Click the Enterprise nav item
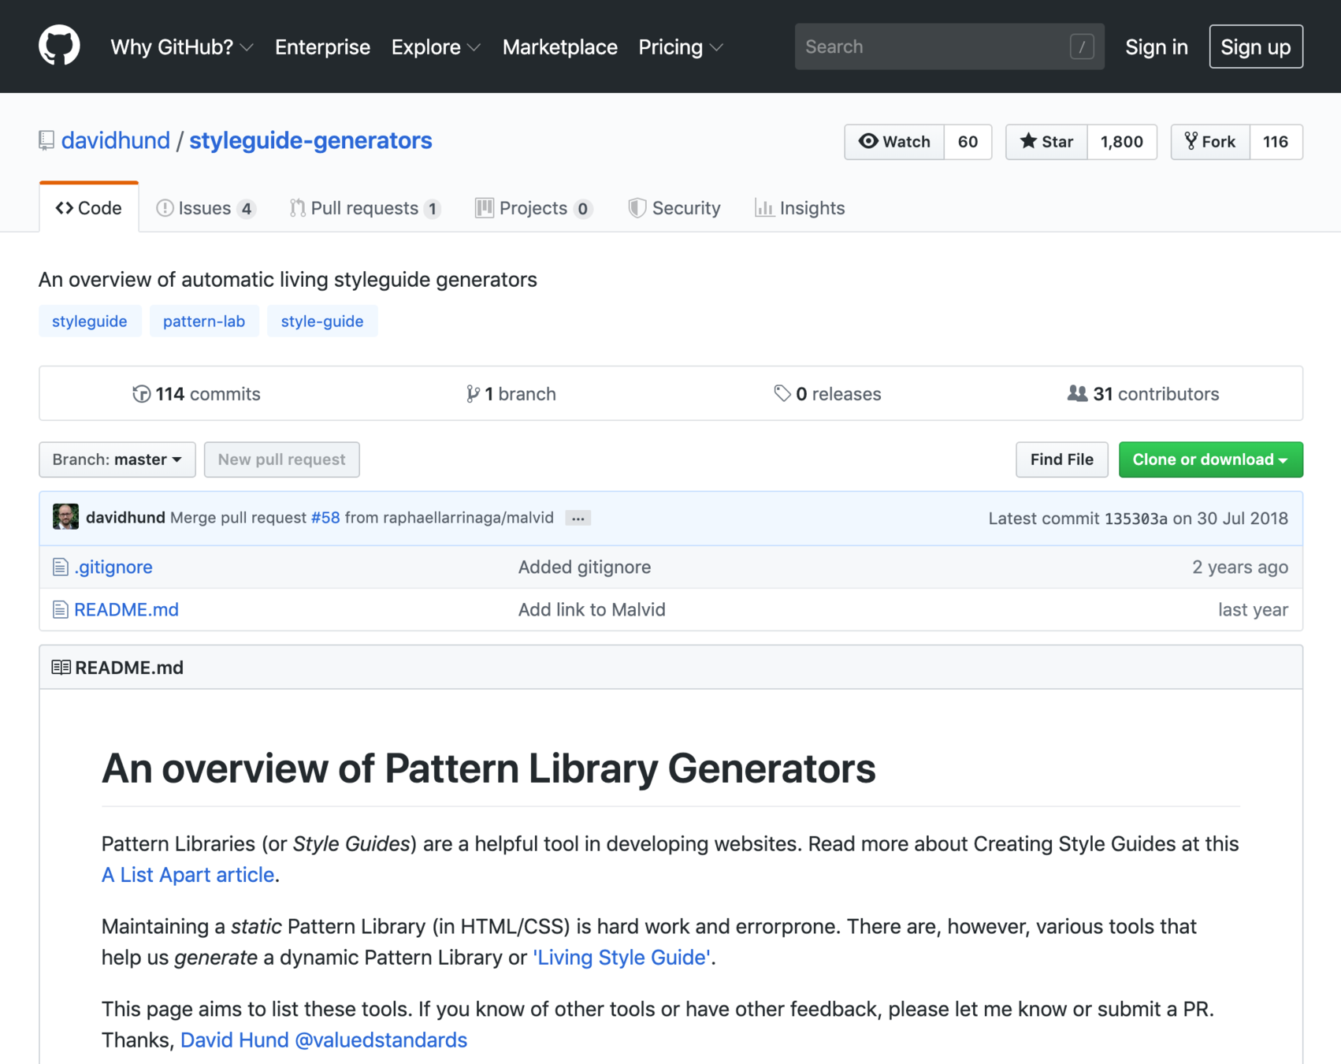This screenshot has height=1064, width=1341. [322, 47]
